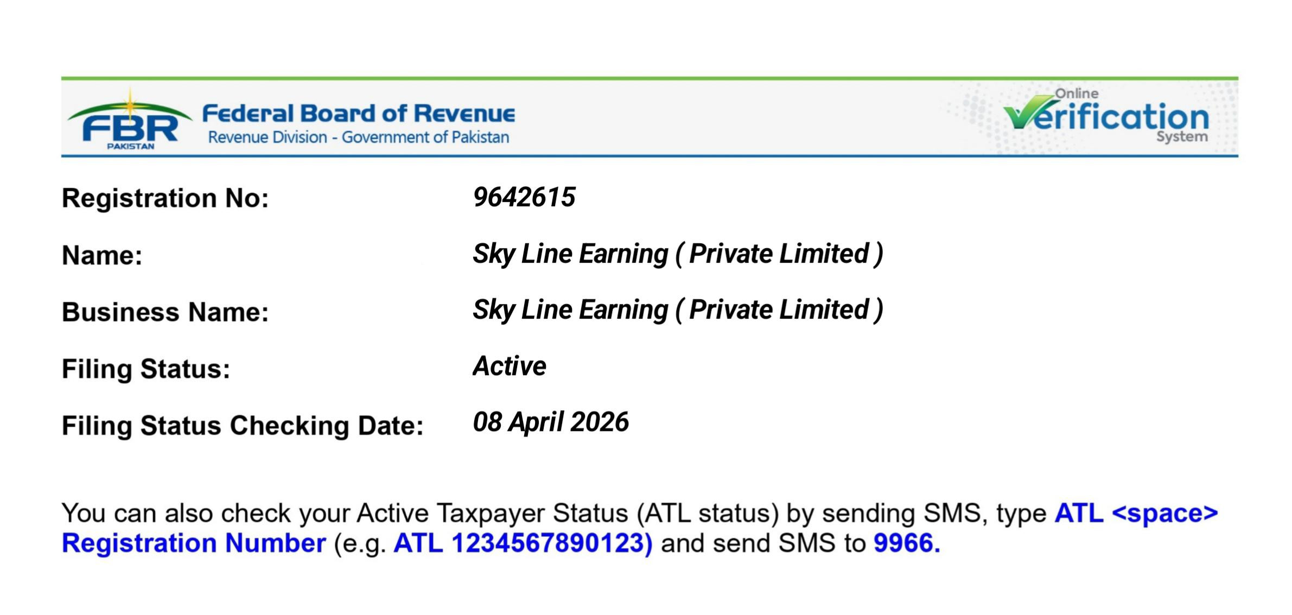Select the Revenue Division - Government of Pakistan subtitle
The width and height of the screenshot is (1292, 615).
click(x=358, y=137)
